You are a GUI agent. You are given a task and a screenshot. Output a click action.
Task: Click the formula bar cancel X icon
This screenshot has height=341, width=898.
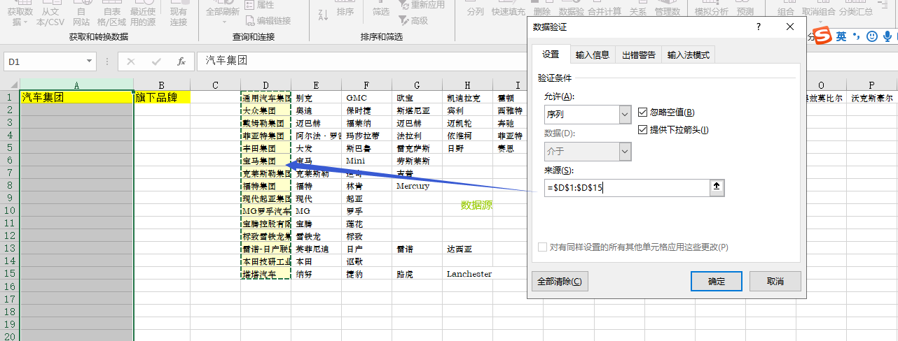[x=130, y=61]
